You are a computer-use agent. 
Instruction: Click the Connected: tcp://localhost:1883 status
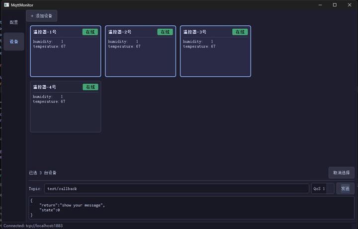(33, 226)
